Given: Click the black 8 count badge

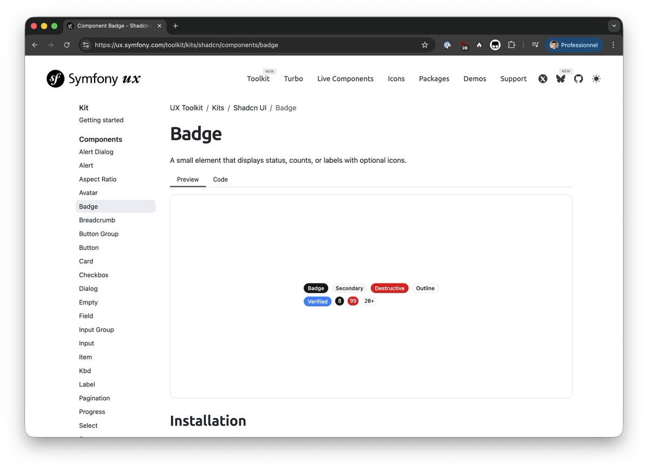Looking at the screenshot, I should click(x=340, y=301).
